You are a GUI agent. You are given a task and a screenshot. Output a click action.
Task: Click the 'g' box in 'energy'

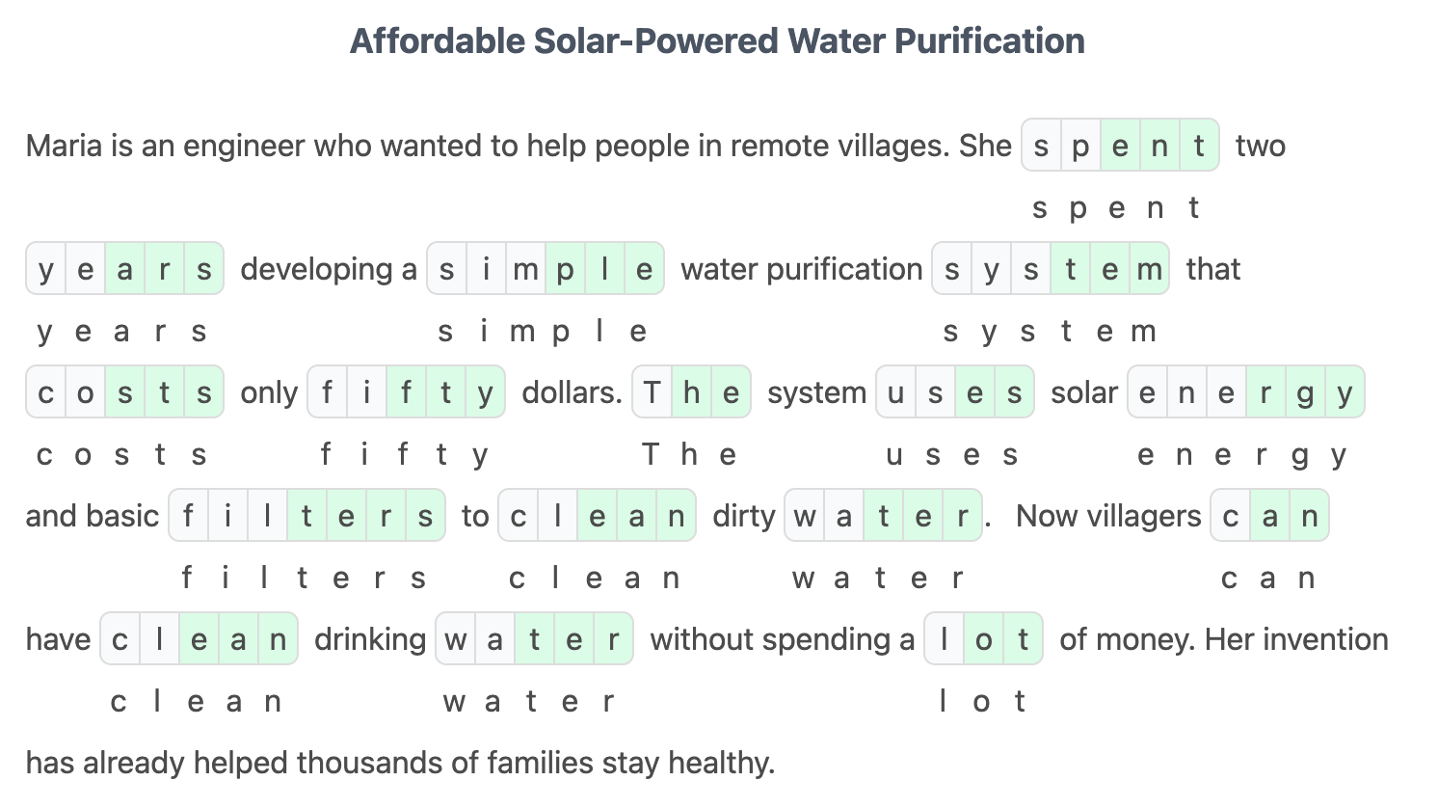[1305, 392]
